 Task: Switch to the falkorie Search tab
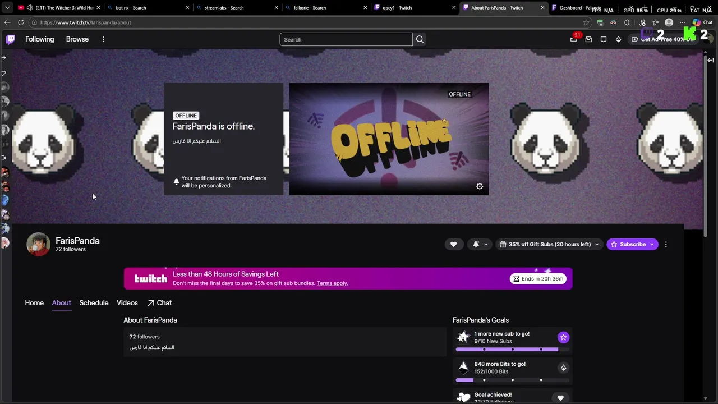326,8
